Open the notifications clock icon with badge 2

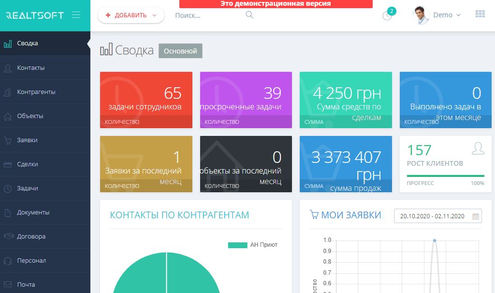coord(387,15)
